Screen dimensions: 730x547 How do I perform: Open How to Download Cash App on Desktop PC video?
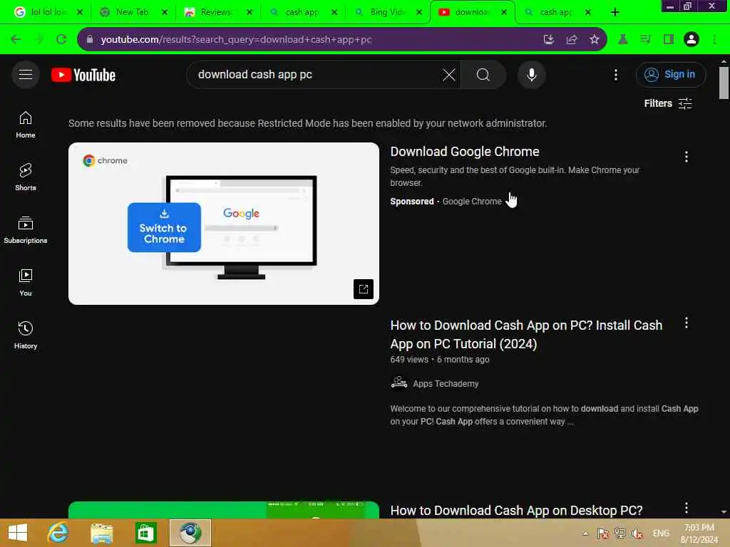coord(516,510)
